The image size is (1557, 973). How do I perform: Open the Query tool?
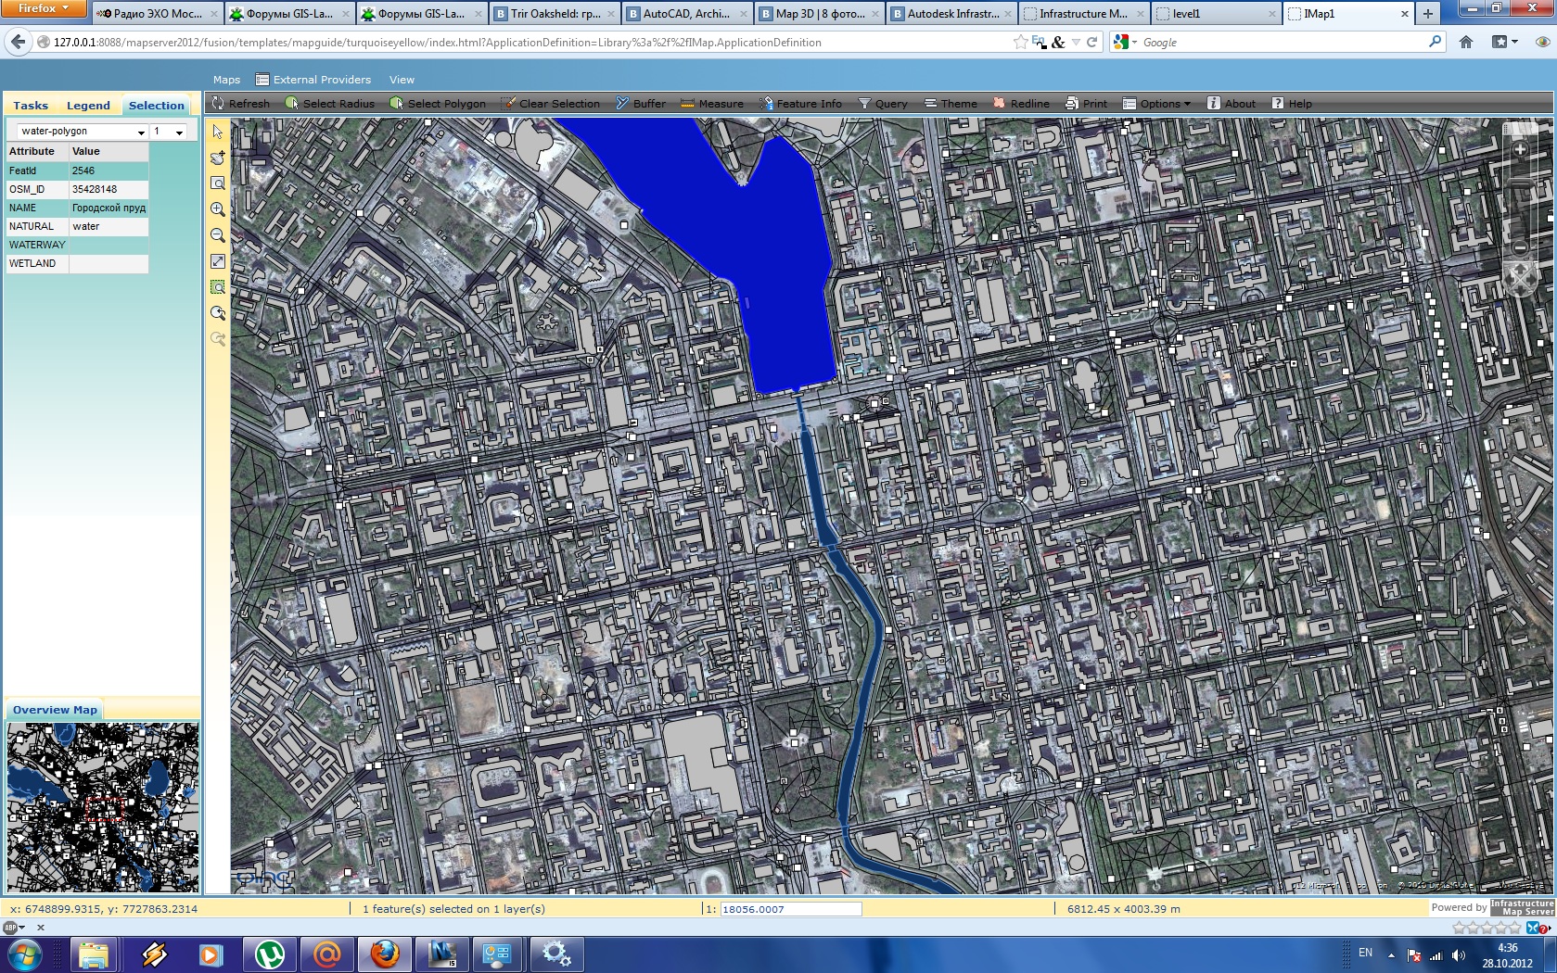[883, 104]
